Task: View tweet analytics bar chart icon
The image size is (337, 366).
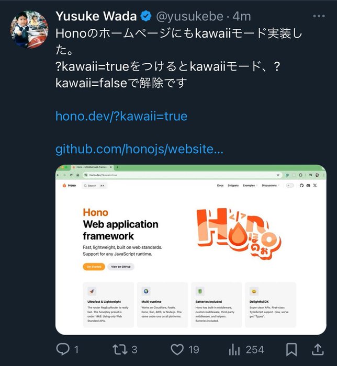Action: (x=234, y=349)
